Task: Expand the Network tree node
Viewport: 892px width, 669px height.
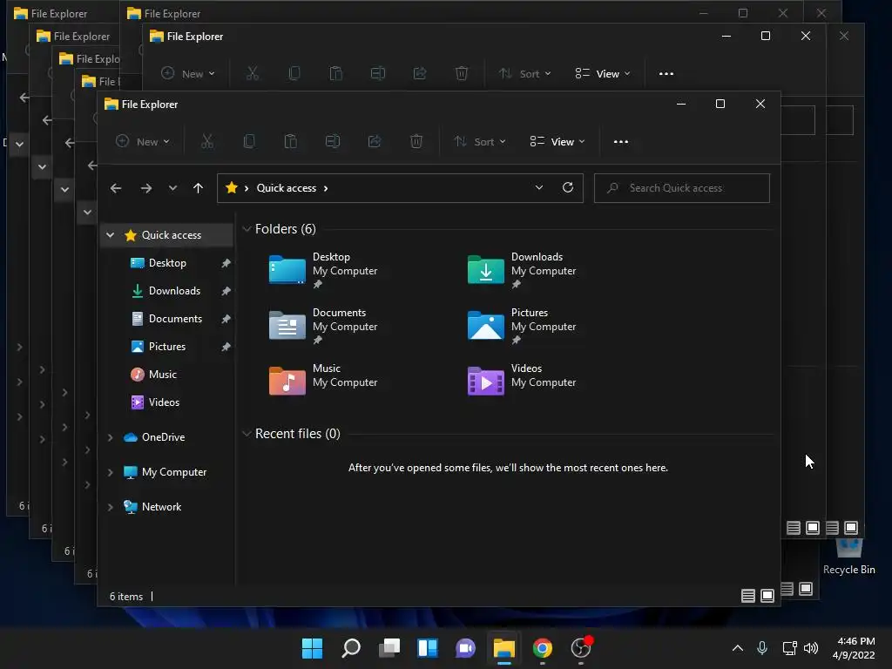Action: (111, 507)
